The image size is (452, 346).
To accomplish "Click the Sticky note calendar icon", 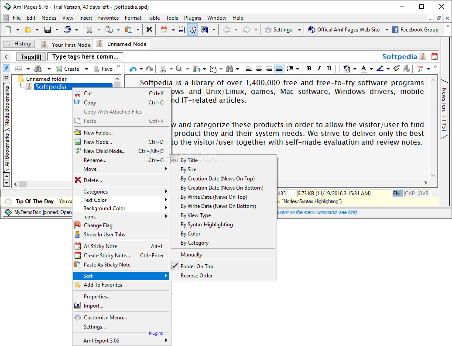I will [164, 29].
